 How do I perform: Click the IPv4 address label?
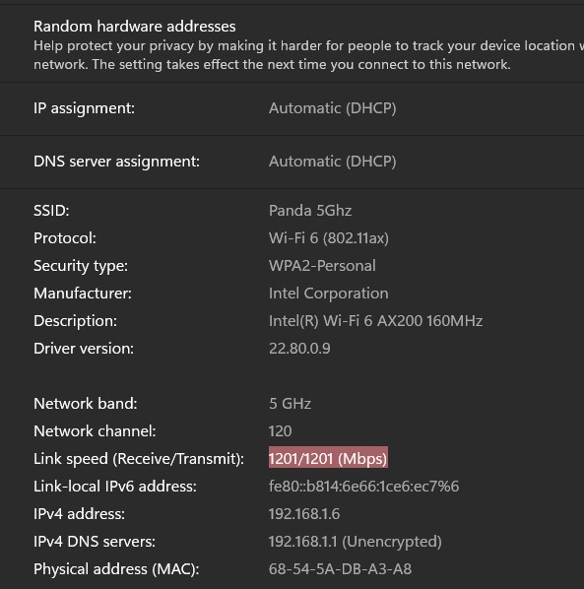click(79, 514)
